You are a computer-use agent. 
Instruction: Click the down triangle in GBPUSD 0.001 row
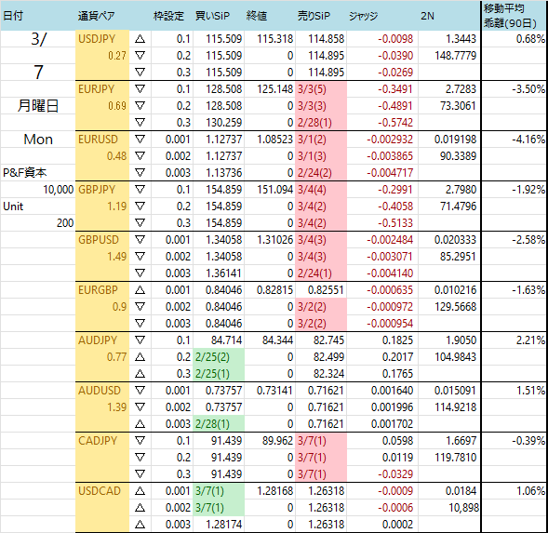point(140,240)
